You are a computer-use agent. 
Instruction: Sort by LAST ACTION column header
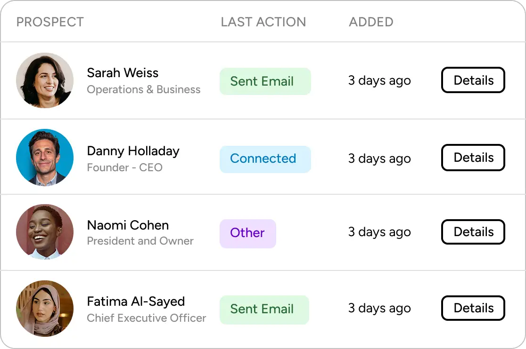pyautogui.click(x=263, y=22)
